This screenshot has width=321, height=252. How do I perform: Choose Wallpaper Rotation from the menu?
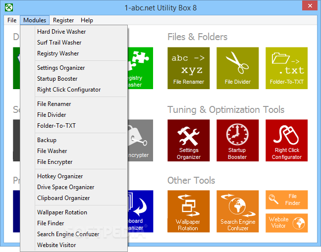pos(74,212)
